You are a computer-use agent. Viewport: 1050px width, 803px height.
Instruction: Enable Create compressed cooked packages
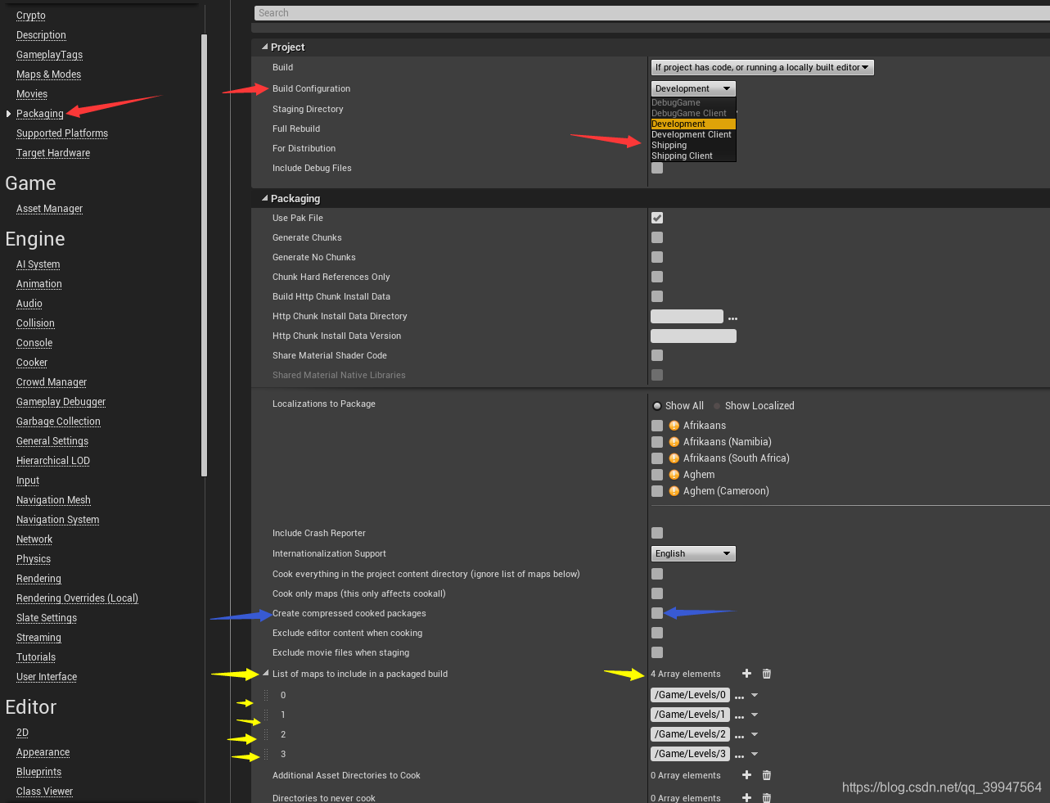pyautogui.click(x=657, y=613)
